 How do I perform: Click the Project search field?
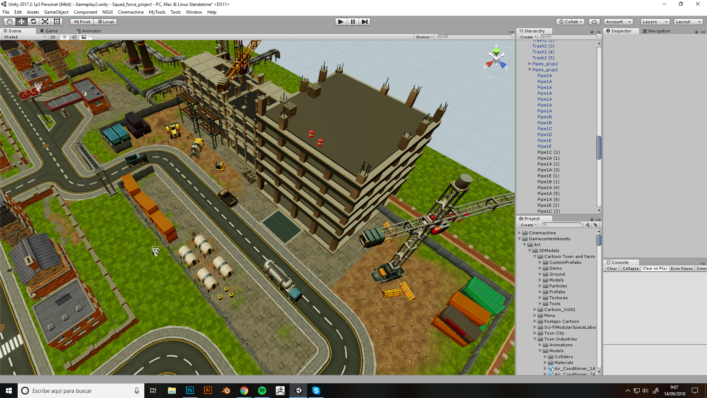coord(562,225)
